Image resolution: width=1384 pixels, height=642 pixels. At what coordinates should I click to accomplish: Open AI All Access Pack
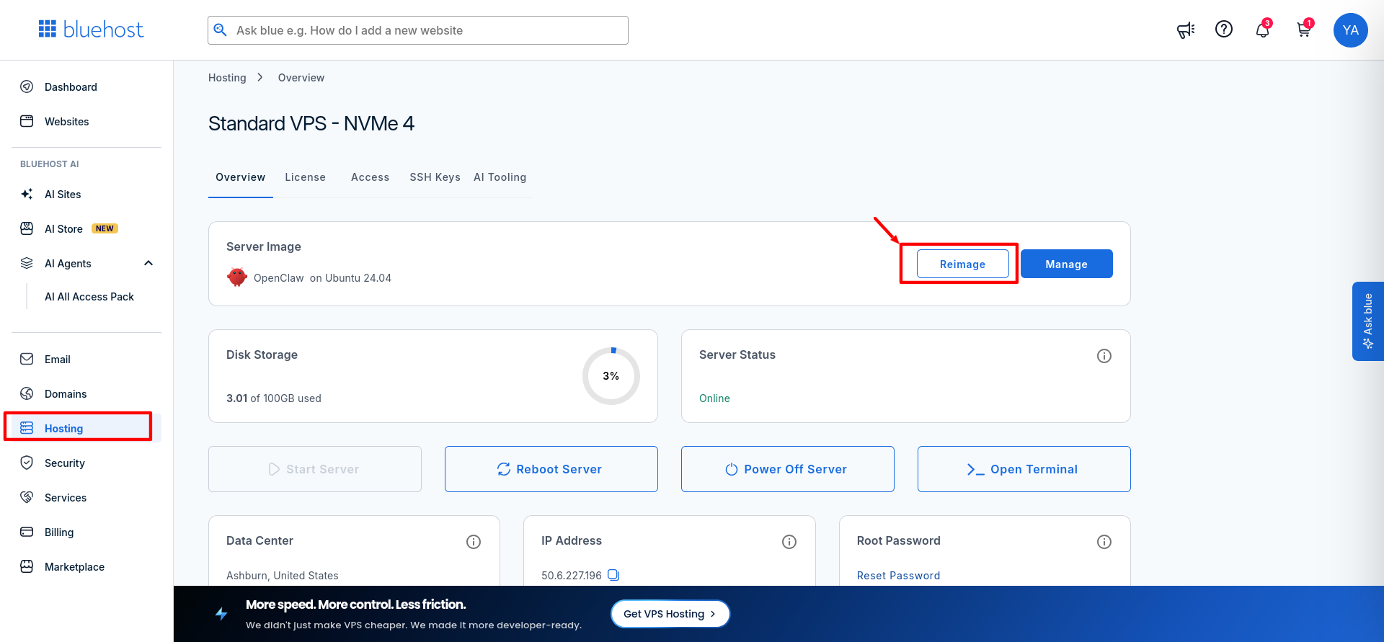89,297
